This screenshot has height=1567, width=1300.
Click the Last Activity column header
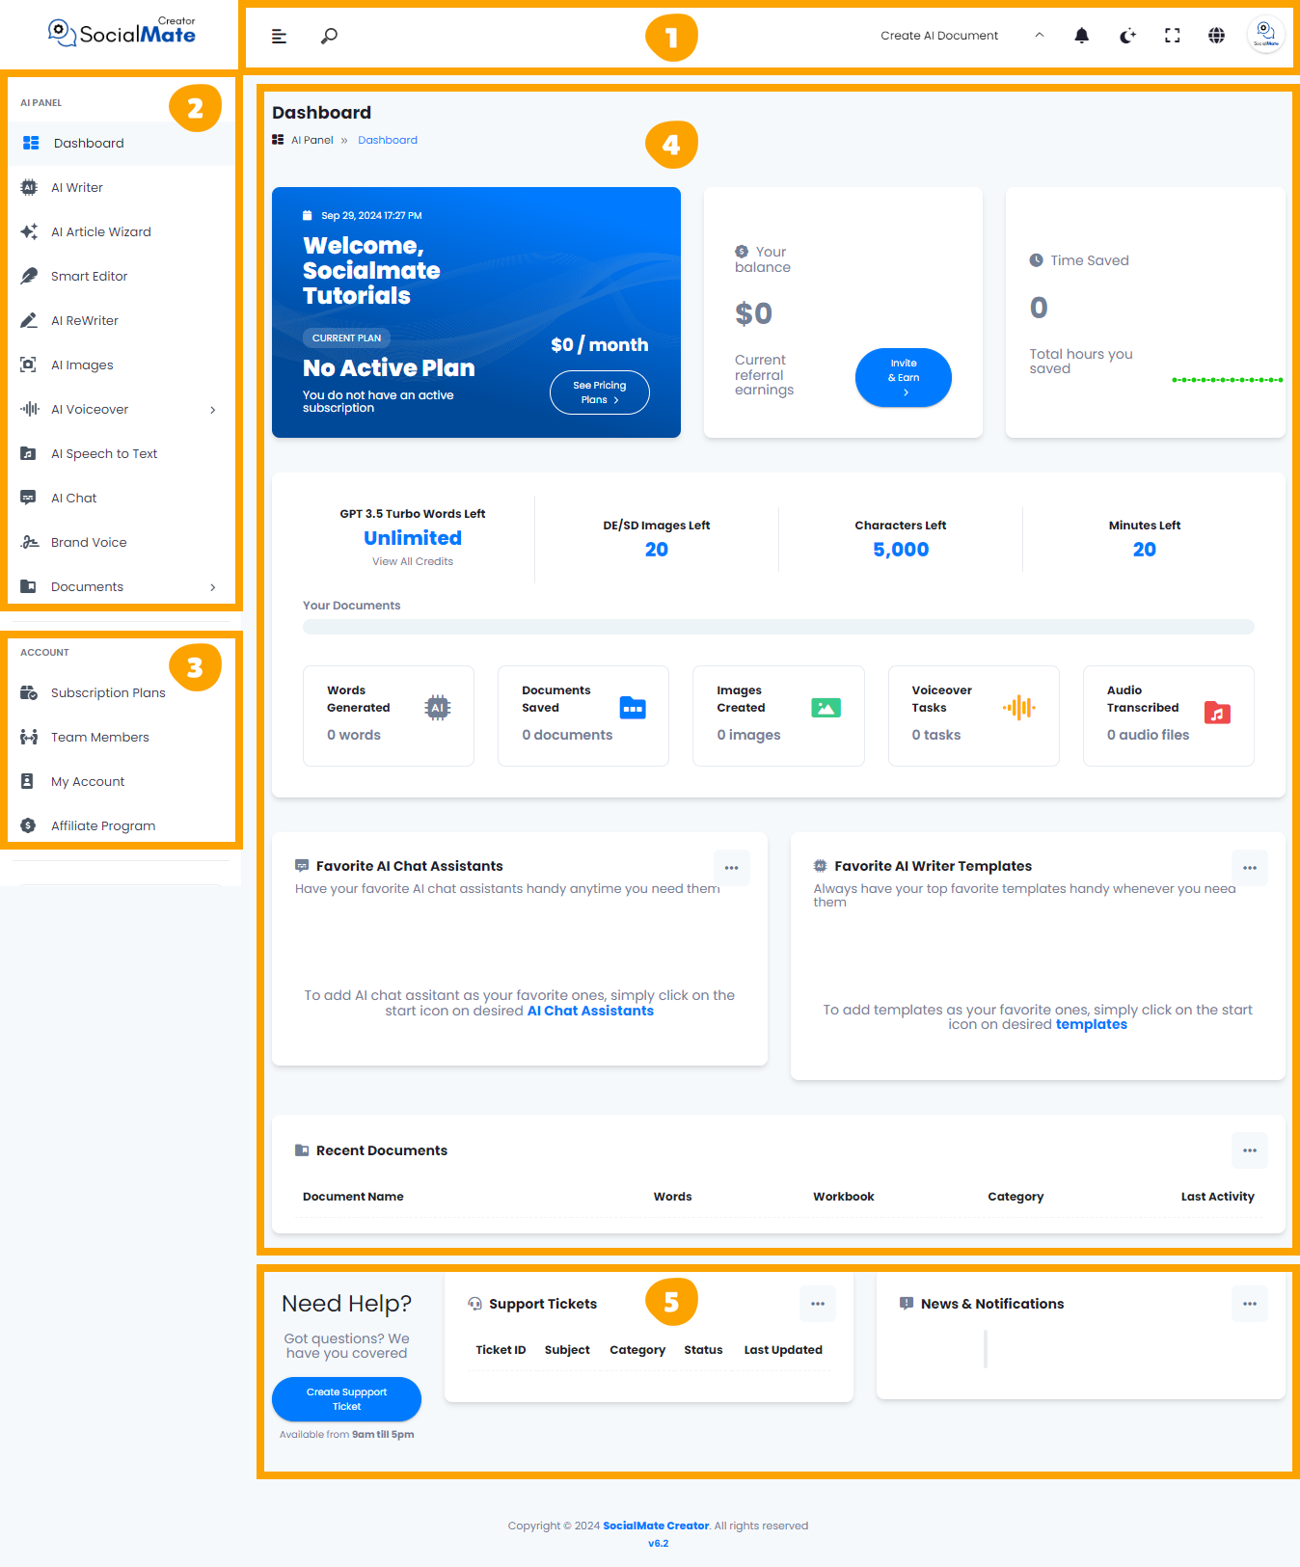click(x=1217, y=1197)
